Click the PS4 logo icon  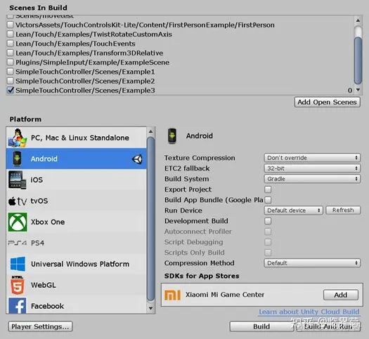tap(18, 243)
